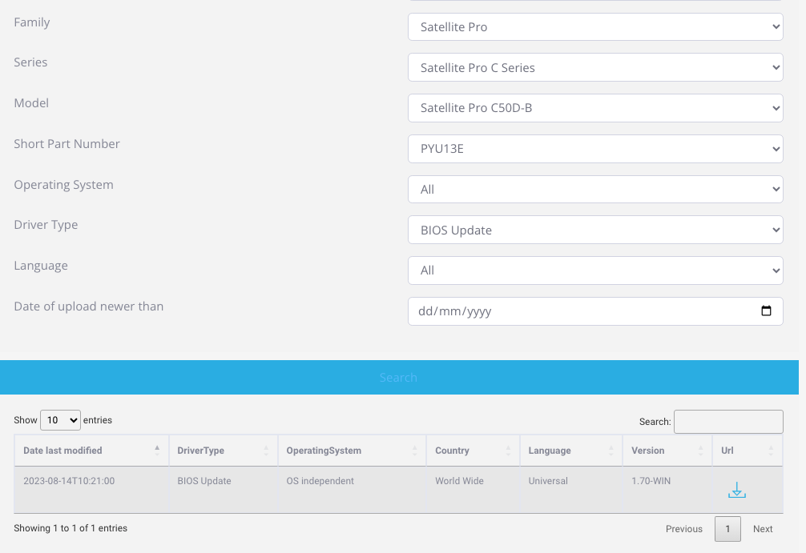Screen dimensions: 806x553
Task: Click the DriverType column header text
Action: (x=200, y=451)
